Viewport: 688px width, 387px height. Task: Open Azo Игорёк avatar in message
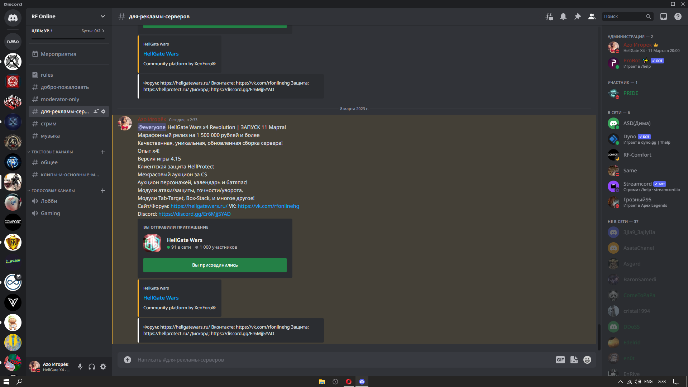[x=125, y=123]
